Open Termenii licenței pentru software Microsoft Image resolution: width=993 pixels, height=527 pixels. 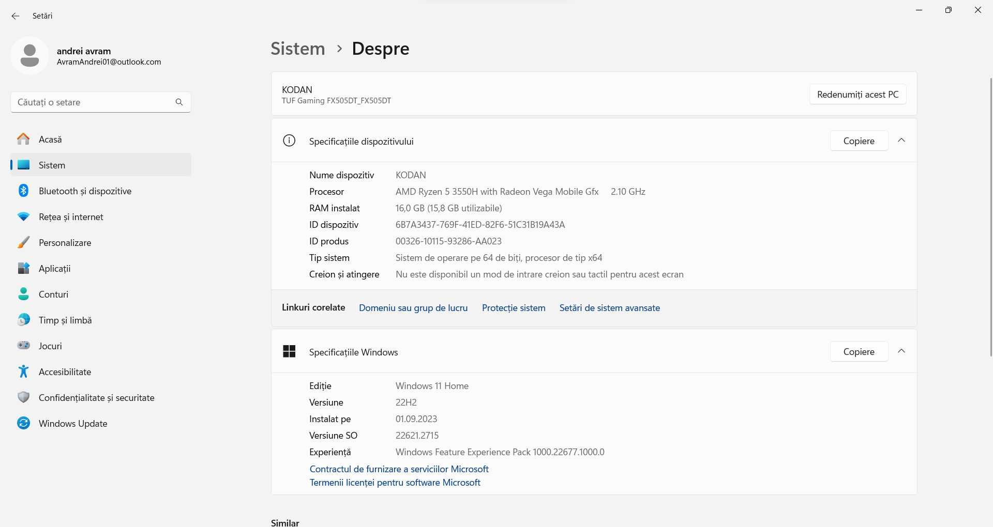pos(395,483)
